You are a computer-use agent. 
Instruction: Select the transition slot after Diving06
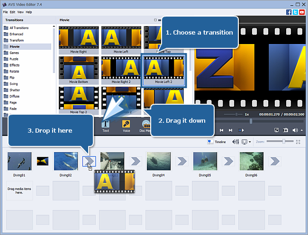(x=275, y=161)
